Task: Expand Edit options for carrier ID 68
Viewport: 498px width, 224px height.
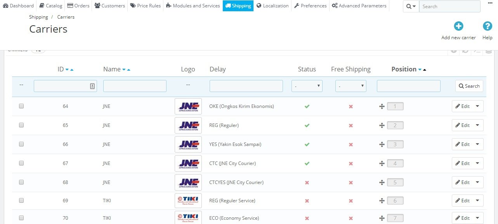Action: [477, 182]
